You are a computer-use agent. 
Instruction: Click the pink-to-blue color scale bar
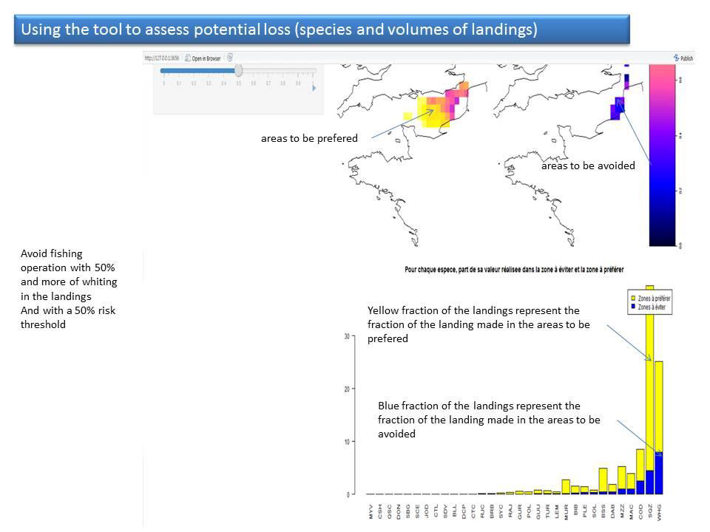point(662,155)
